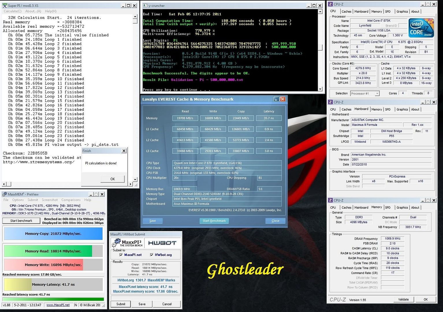Click the MaxxPI² system bench logo

click(x=127, y=243)
